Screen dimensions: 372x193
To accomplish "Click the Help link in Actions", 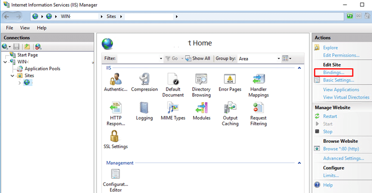I will (328, 185).
